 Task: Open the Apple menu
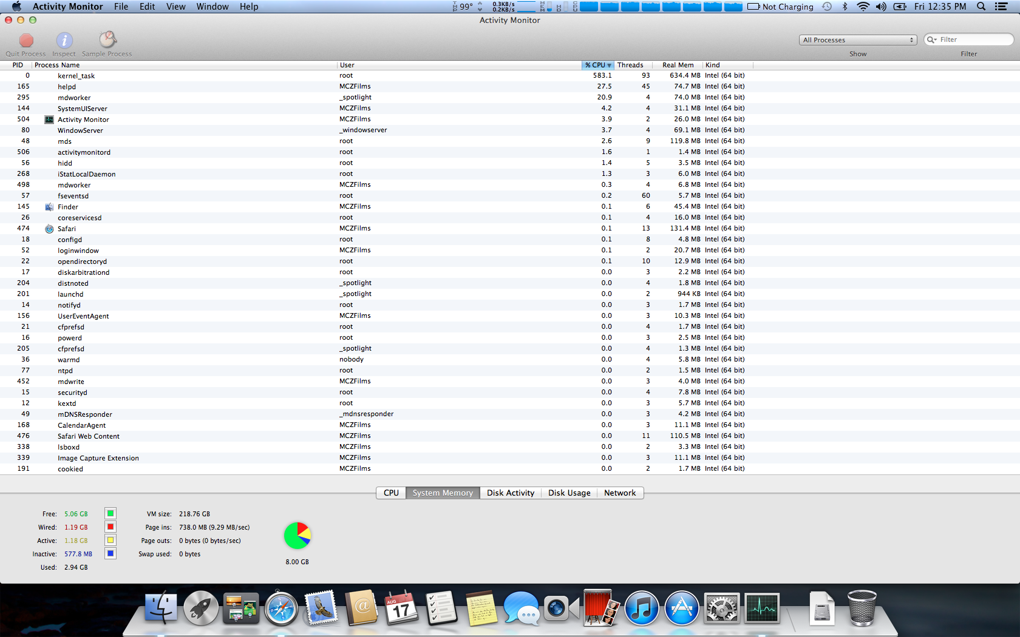tap(16, 7)
